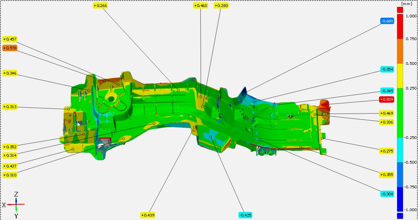Select the orange +0.578 deviation label
Viewport: 418px width, 220px height.
tap(10, 48)
